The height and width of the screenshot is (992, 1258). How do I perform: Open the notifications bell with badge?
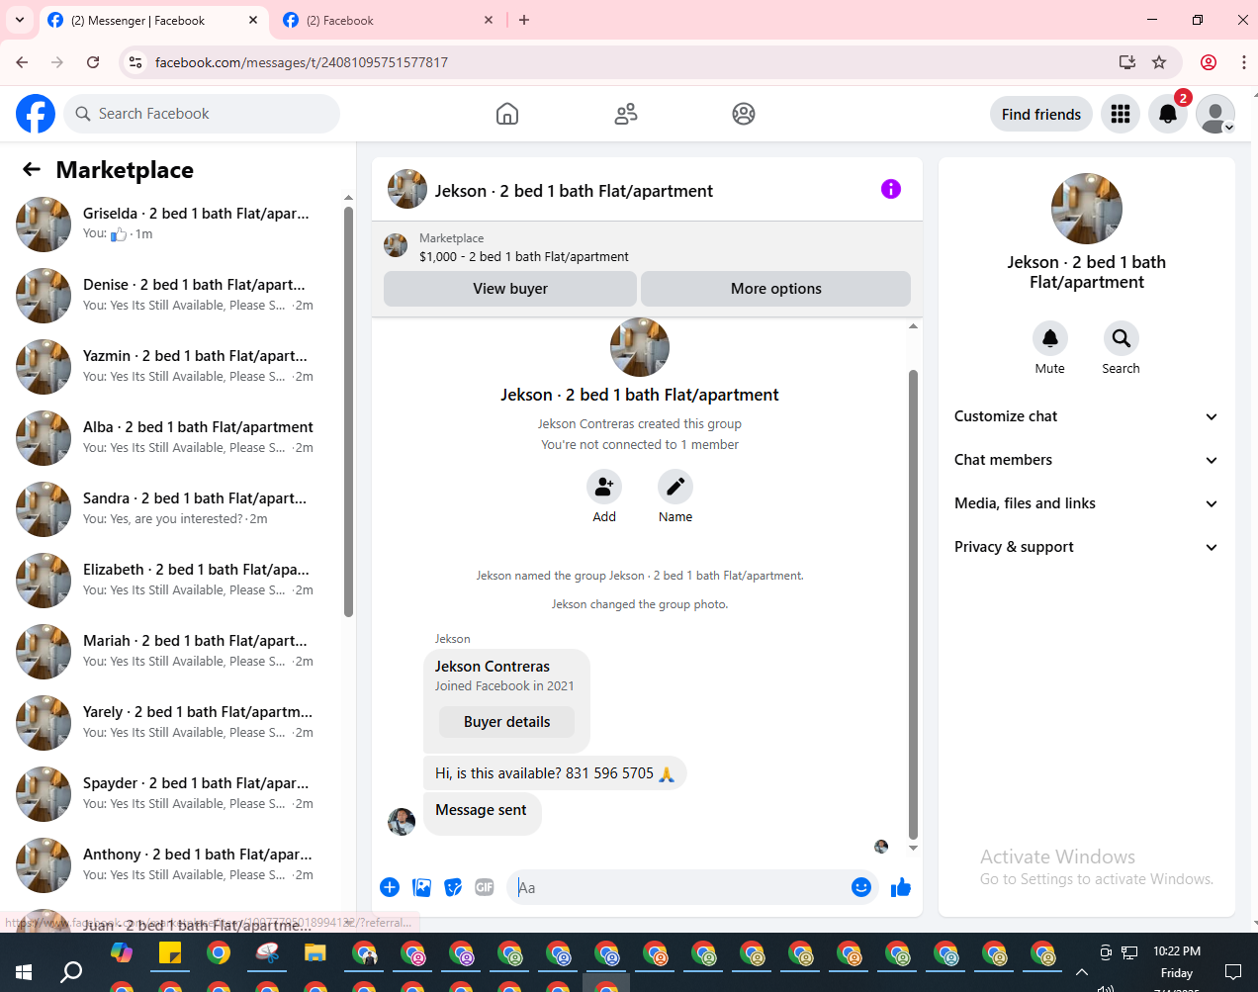click(x=1168, y=114)
